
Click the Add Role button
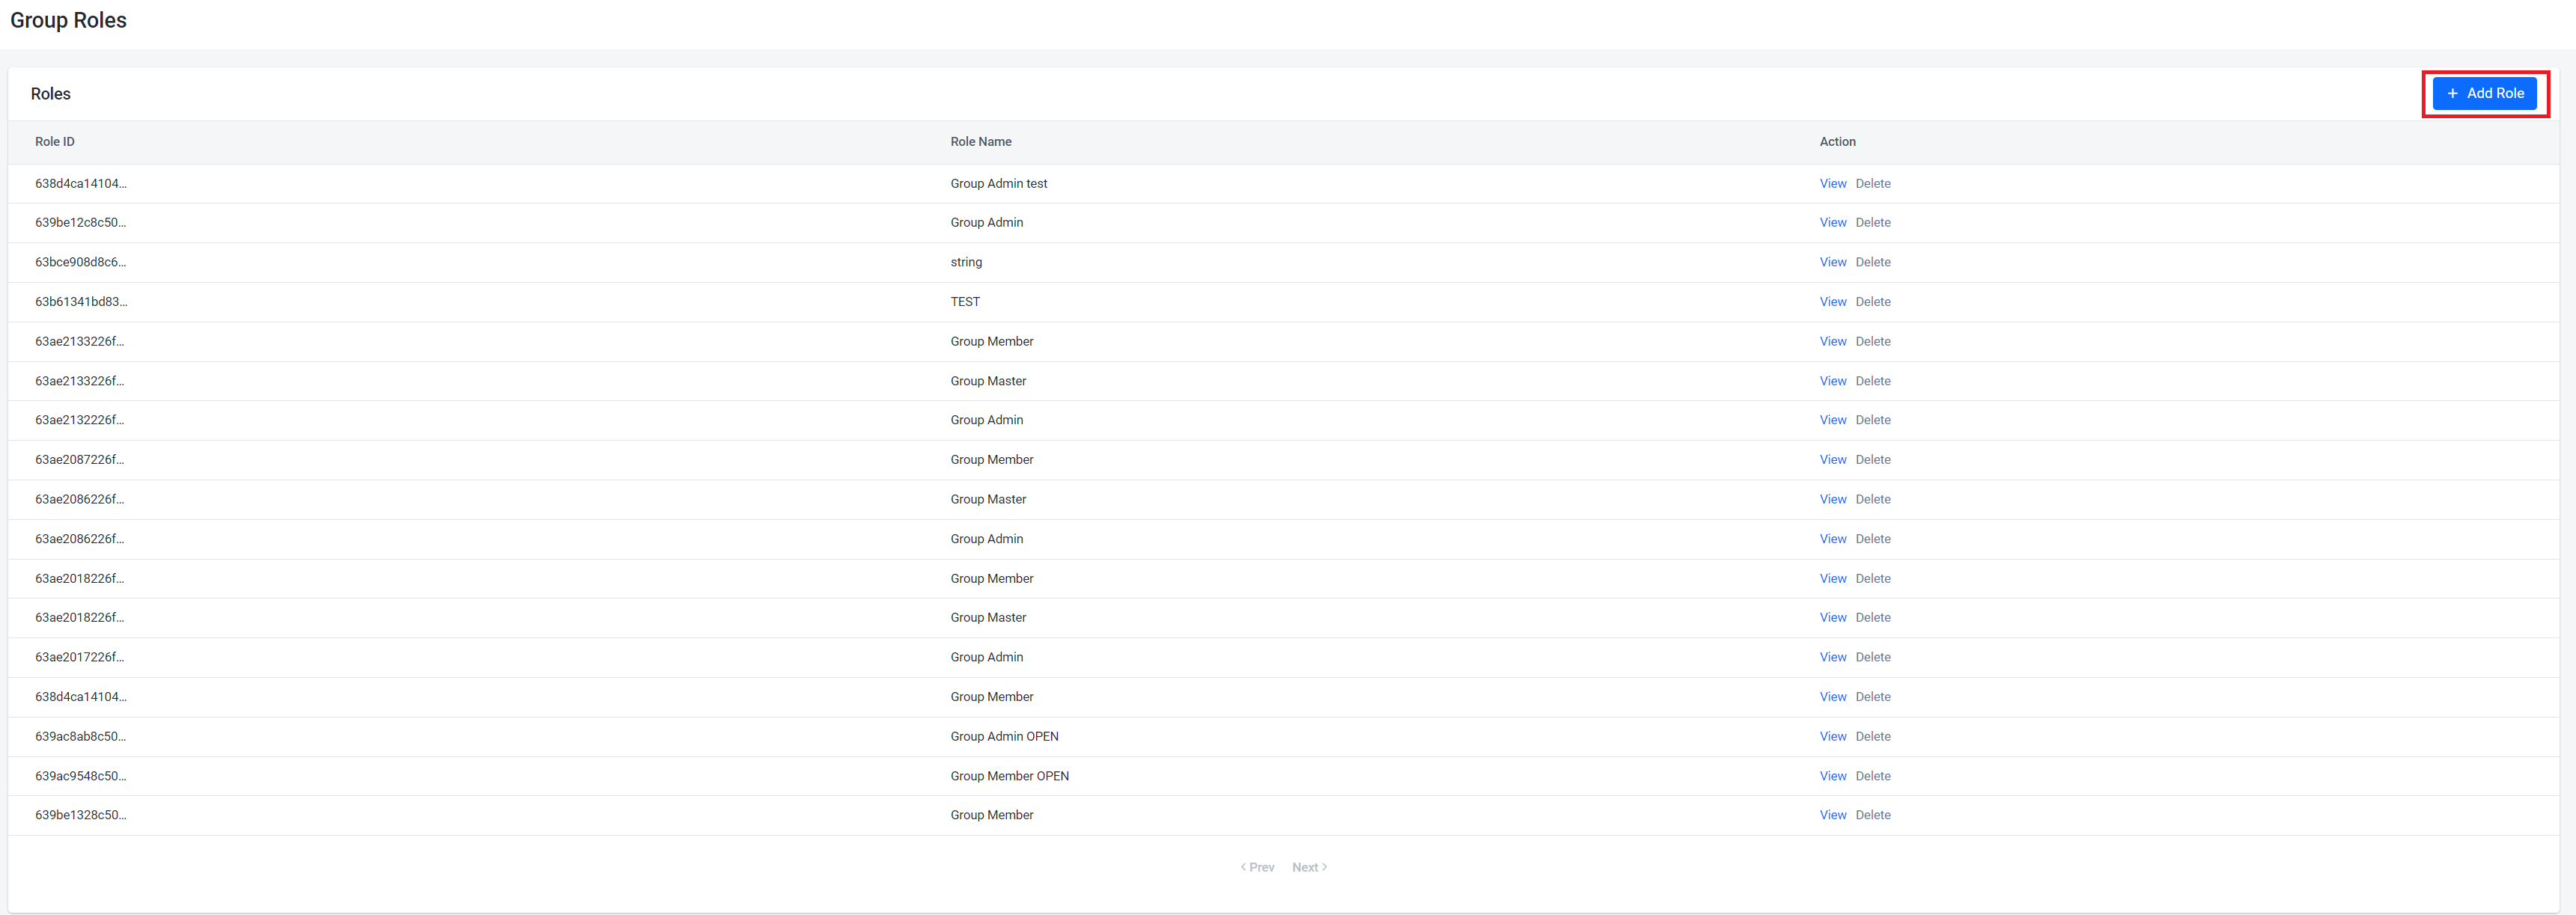(x=2484, y=93)
